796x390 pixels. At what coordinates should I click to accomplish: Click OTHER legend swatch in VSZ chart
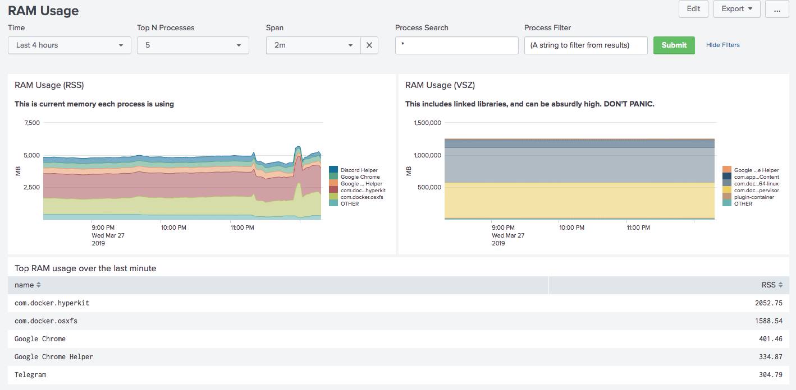tap(727, 203)
